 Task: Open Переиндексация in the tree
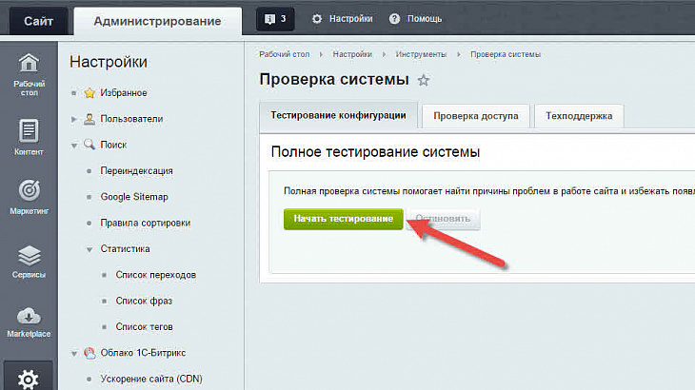coord(136,171)
